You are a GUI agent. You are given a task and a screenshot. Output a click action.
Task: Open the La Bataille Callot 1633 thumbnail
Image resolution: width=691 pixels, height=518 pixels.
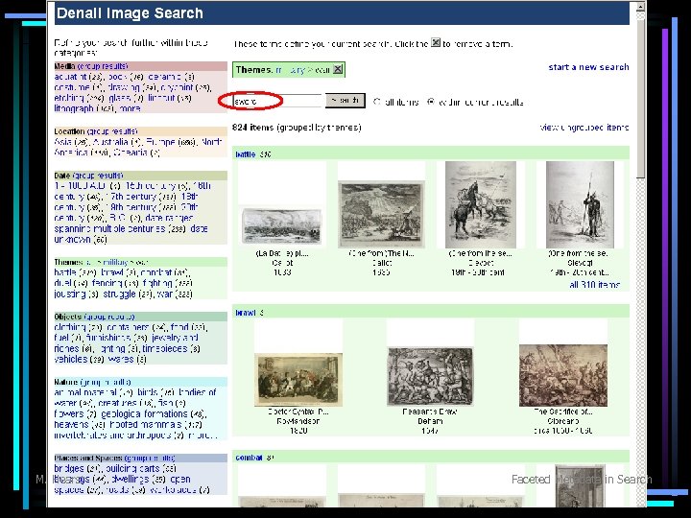(281, 226)
